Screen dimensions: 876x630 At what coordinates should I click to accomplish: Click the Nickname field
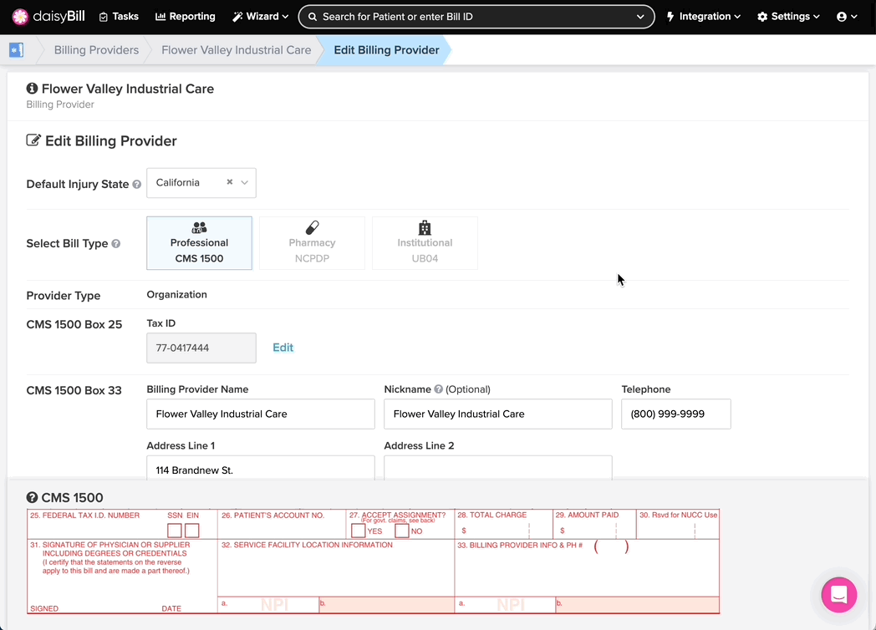pyautogui.click(x=498, y=414)
